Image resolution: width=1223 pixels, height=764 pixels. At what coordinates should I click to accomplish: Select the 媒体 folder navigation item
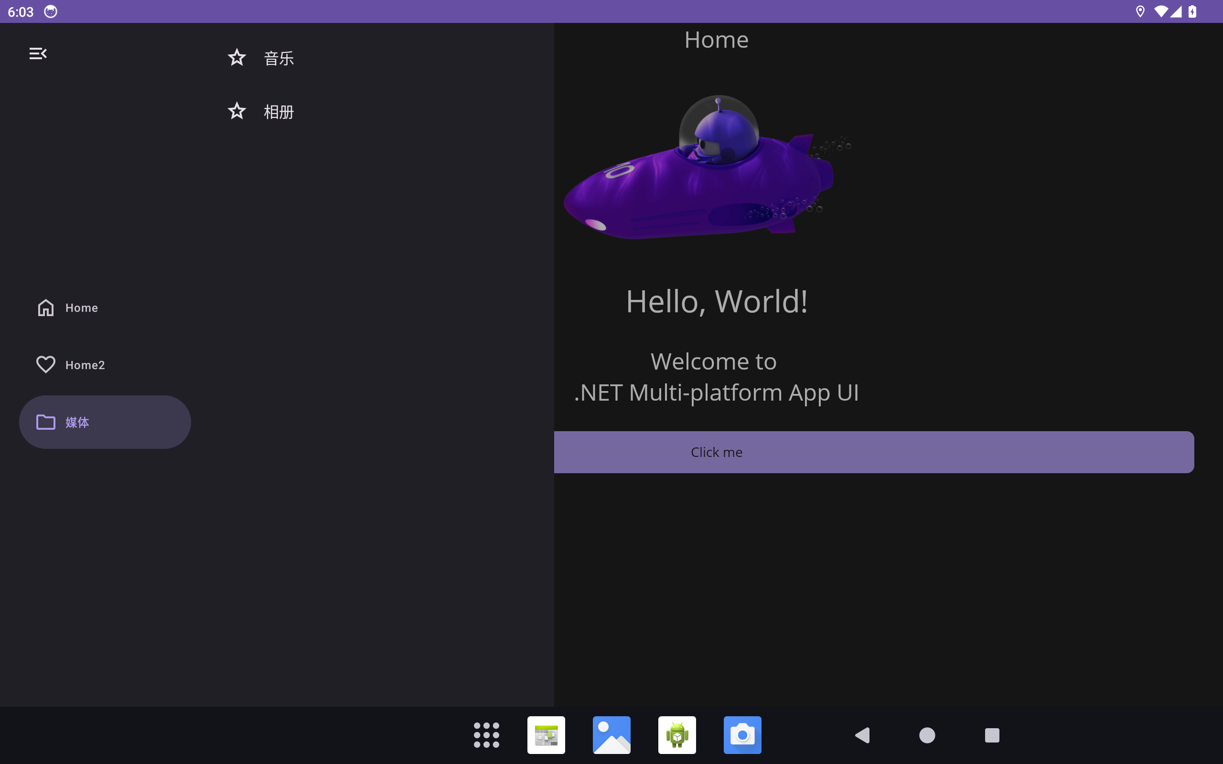coord(105,422)
